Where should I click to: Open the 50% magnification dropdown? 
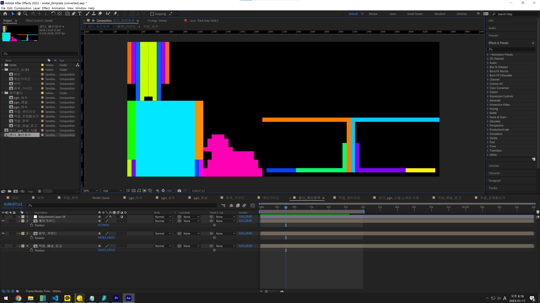coord(91,191)
